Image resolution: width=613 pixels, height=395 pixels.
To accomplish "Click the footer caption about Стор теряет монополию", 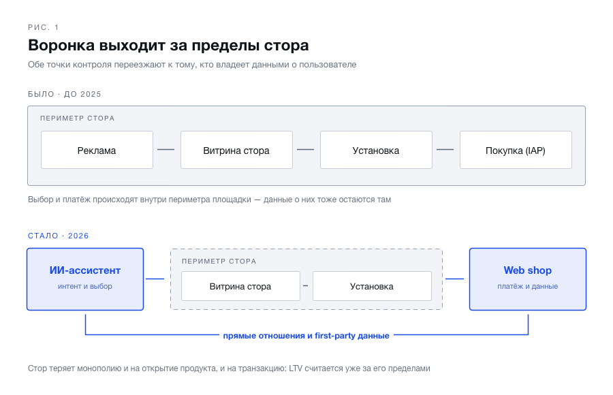I will coord(229,368).
